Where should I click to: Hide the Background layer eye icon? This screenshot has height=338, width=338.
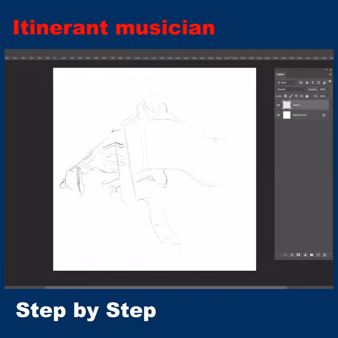pos(278,115)
